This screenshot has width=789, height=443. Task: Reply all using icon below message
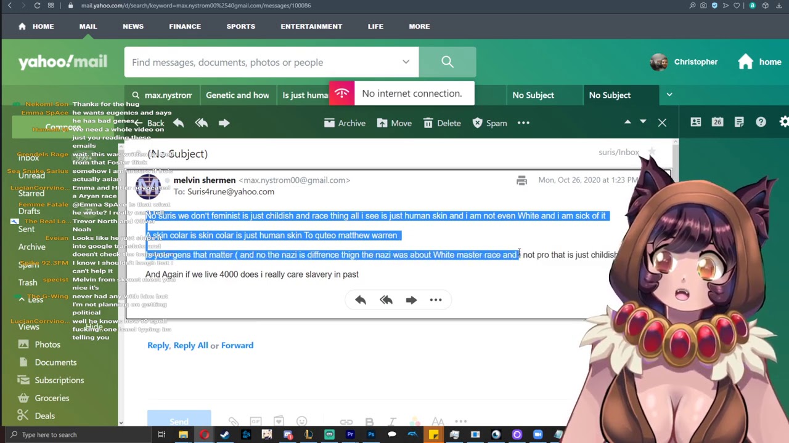click(x=386, y=300)
